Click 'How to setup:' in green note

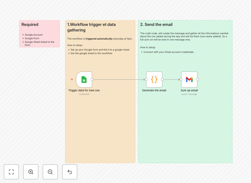click(148, 47)
